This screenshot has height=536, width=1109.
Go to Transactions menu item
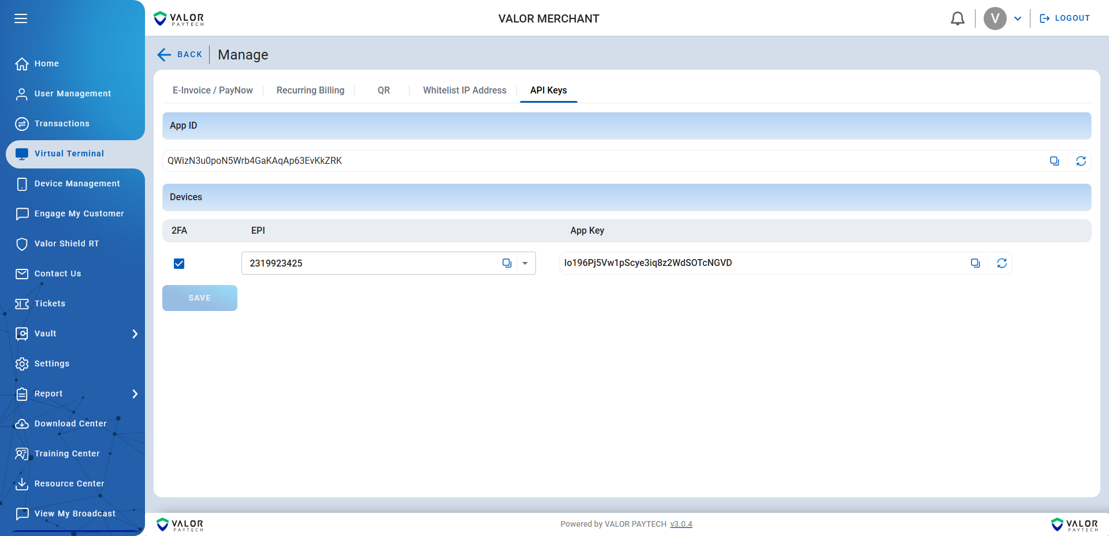click(62, 123)
